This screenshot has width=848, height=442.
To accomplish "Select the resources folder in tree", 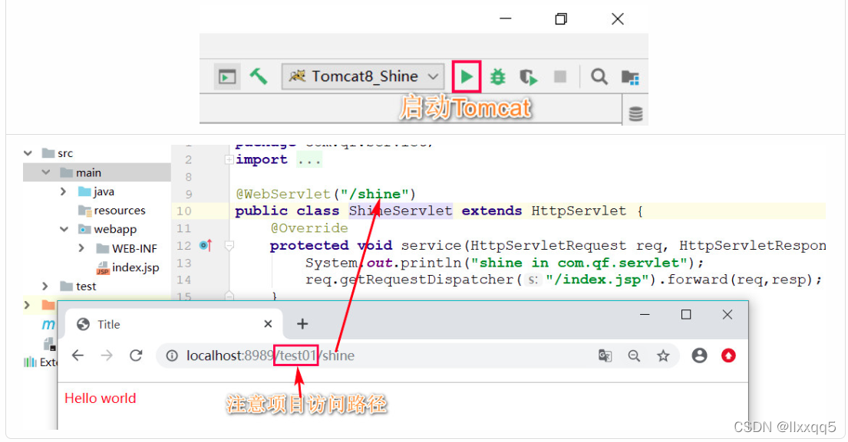I will coord(112,211).
